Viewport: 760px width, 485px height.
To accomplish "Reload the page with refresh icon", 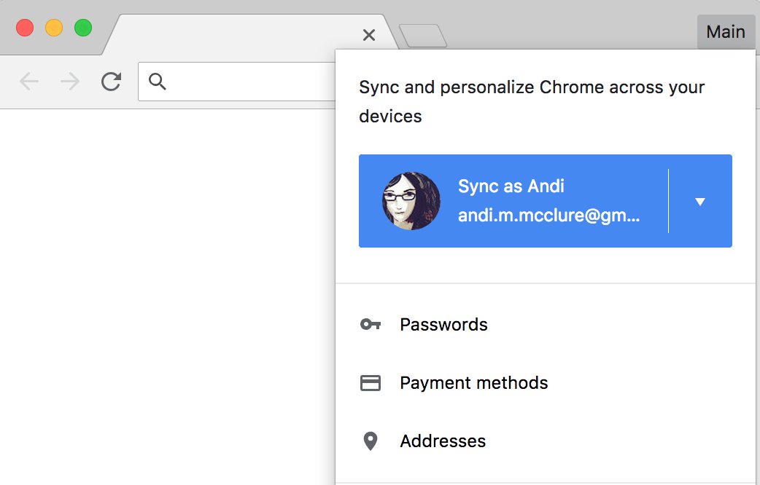I will (111, 82).
